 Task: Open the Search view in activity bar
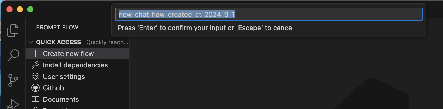[x=13, y=55]
